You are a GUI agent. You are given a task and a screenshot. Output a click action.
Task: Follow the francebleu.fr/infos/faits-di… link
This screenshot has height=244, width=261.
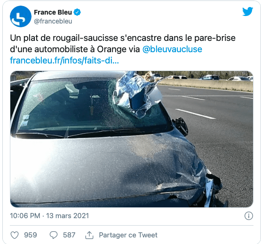point(64,61)
